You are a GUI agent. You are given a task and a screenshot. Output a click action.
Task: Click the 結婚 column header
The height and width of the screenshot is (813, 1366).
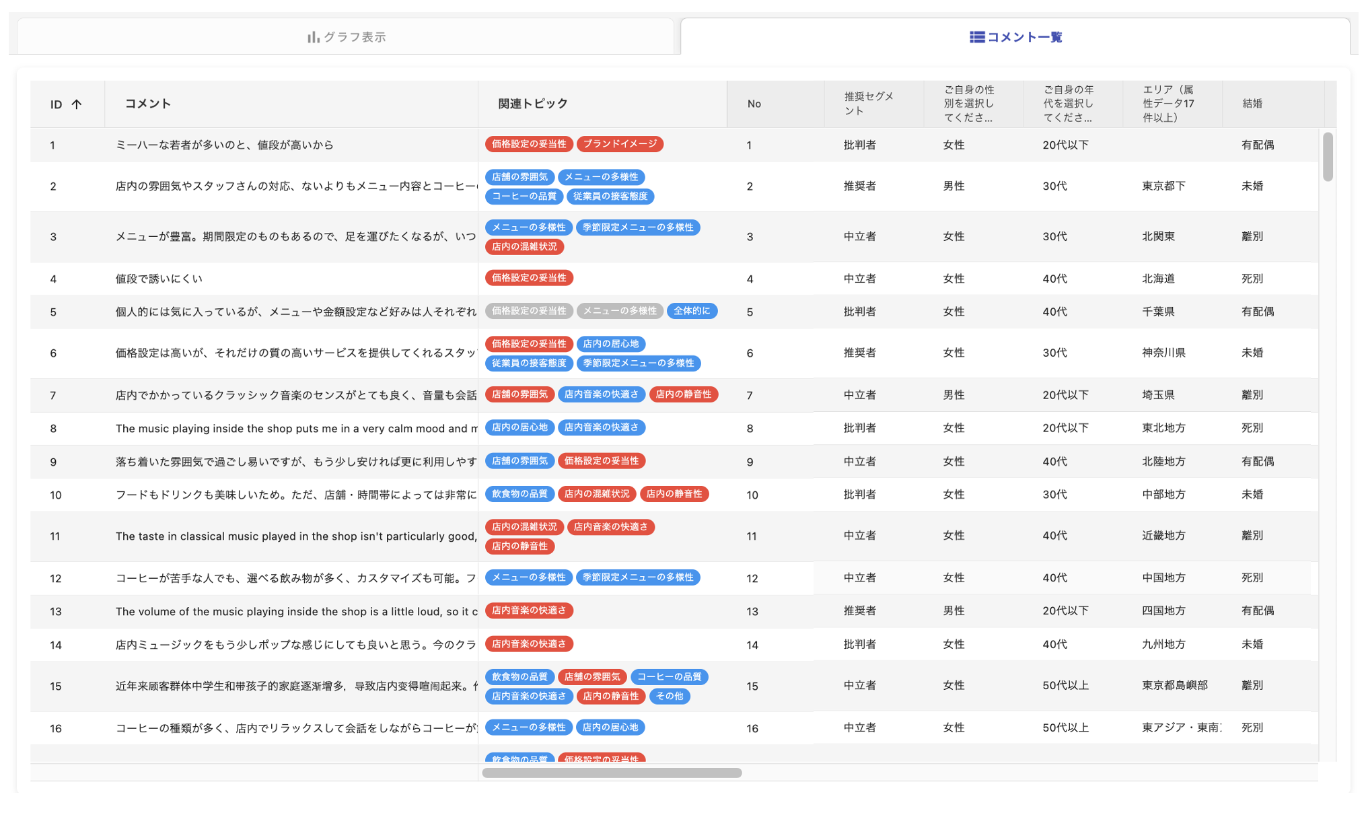tap(1252, 104)
